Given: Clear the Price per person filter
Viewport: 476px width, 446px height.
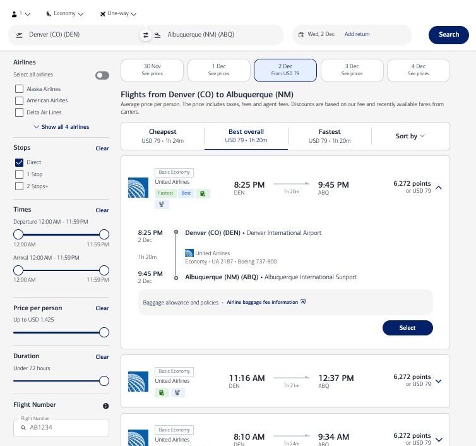Looking at the screenshot, I should tap(102, 308).
